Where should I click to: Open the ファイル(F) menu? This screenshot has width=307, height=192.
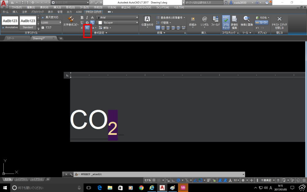pos(17,7)
